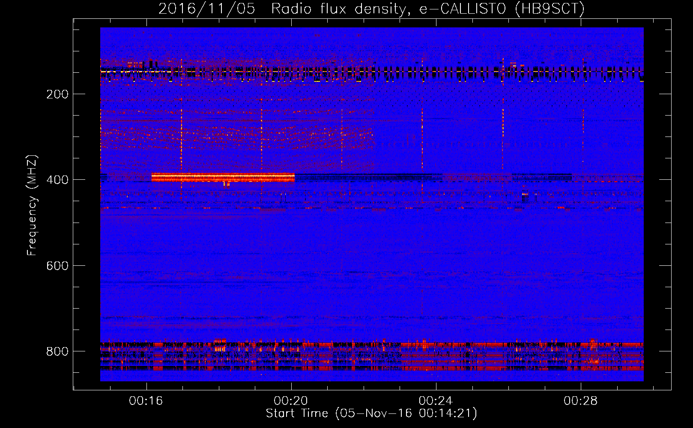Click the '00:24' time axis label
Image resolution: width=693 pixels, height=428 pixels.
pyautogui.click(x=436, y=401)
